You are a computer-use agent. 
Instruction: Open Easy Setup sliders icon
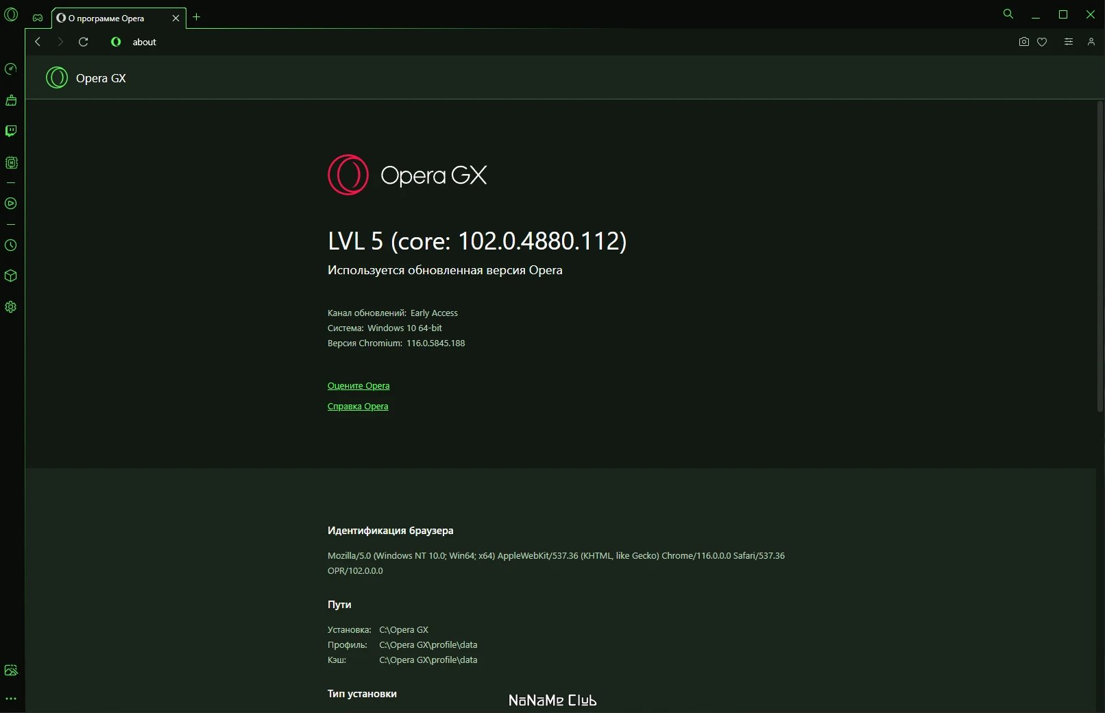tap(1068, 42)
